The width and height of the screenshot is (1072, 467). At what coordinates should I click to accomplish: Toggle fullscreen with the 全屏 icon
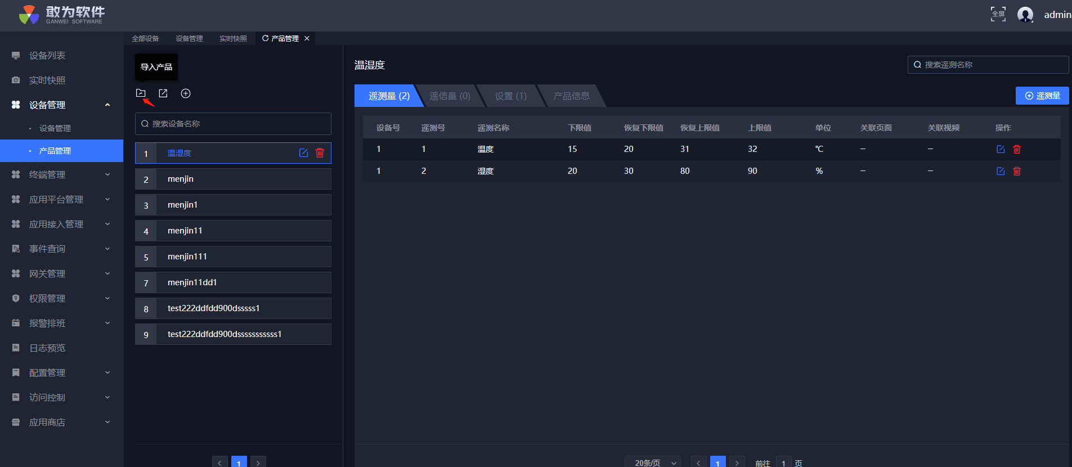[998, 15]
